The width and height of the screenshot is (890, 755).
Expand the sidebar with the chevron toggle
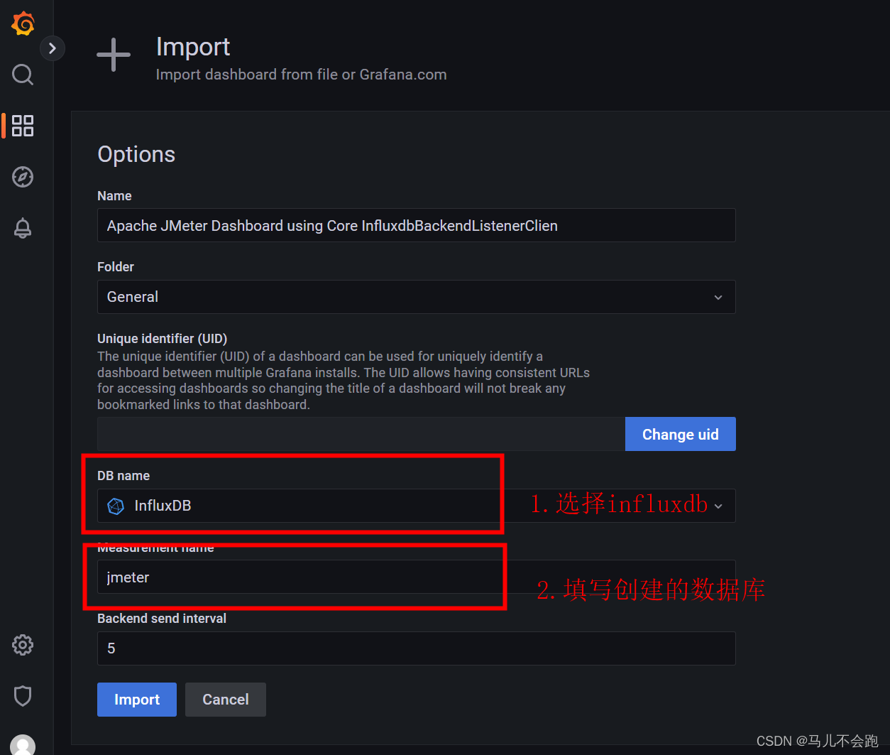(52, 48)
